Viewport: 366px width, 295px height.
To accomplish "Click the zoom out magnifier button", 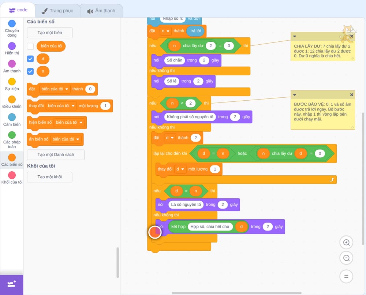I will 346,258.
